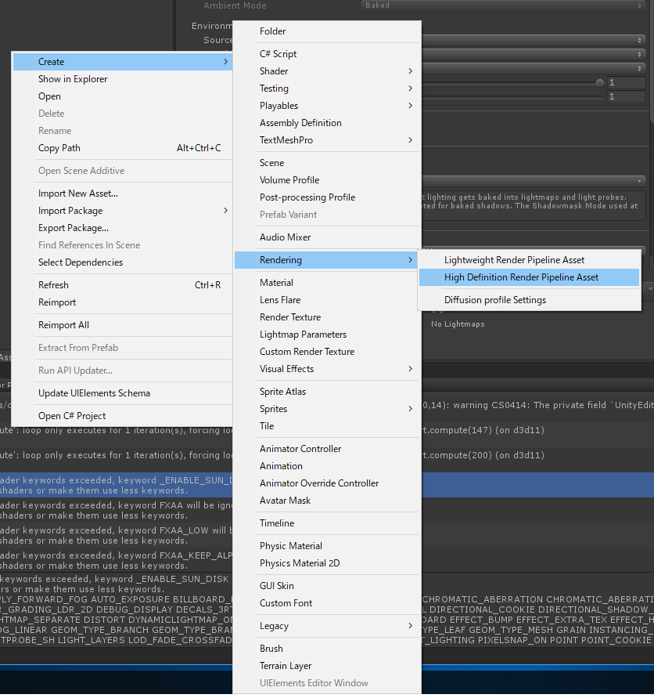Create an Avatar Mask

[x=327, y=501]
